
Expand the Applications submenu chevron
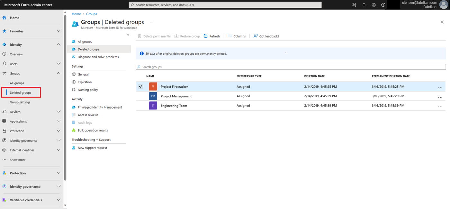[59, 122]
